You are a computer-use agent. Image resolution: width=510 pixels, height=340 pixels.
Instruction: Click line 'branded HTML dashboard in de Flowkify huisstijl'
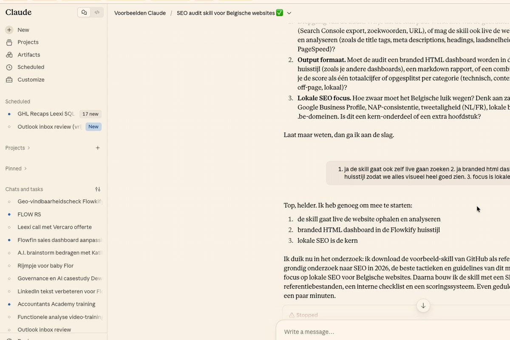pos(368,230)
